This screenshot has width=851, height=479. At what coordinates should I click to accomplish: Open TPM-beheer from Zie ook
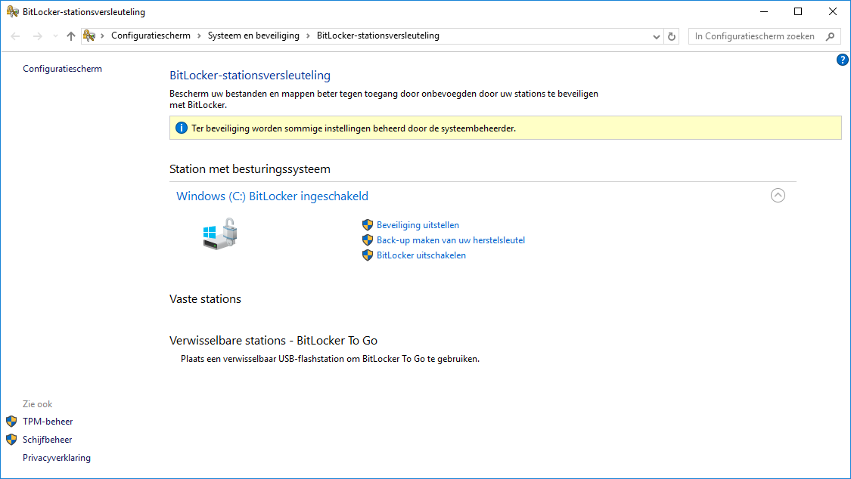(x=48, y=422)
